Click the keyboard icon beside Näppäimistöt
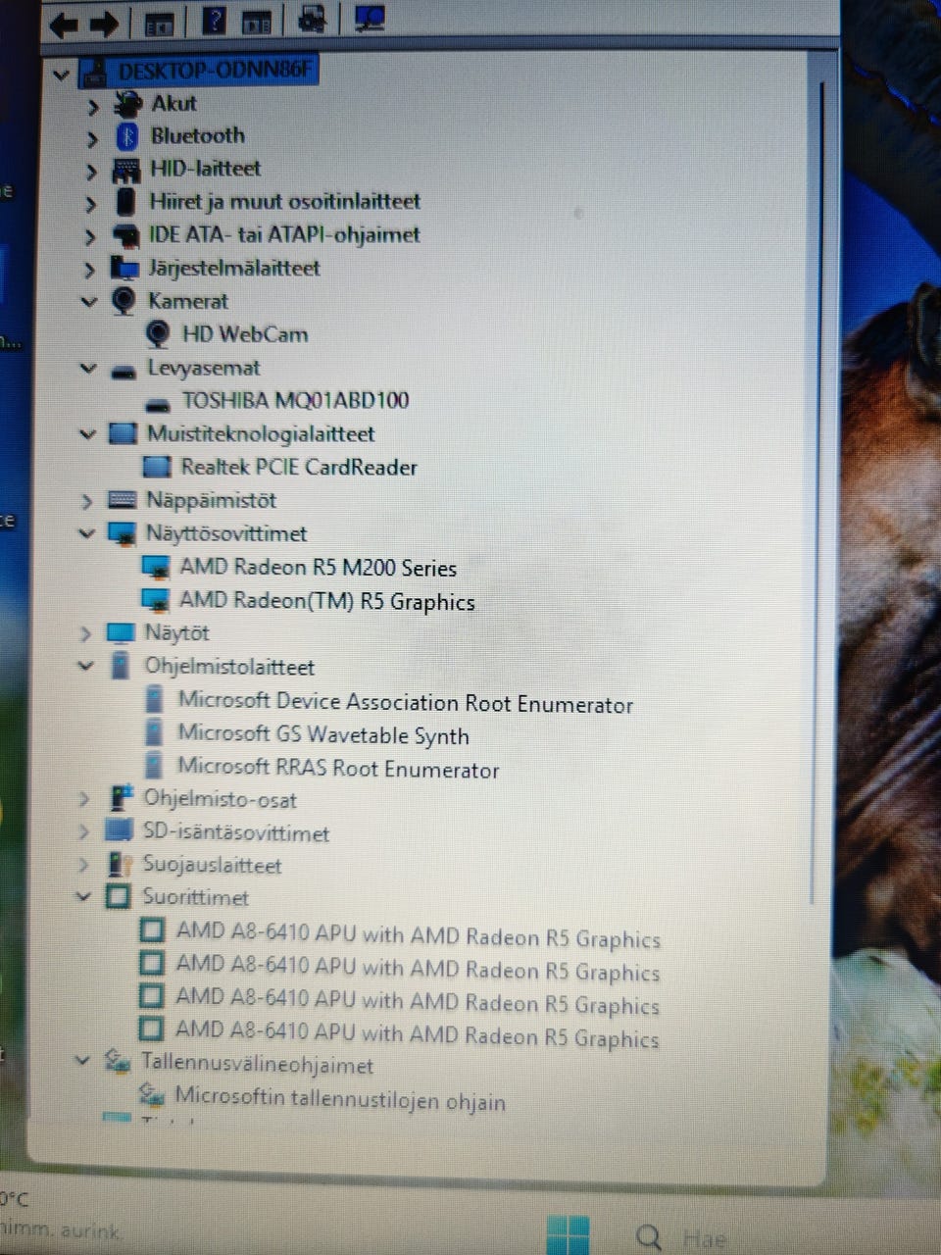Screen dimensions: 941x1255 tap(122, 500)
